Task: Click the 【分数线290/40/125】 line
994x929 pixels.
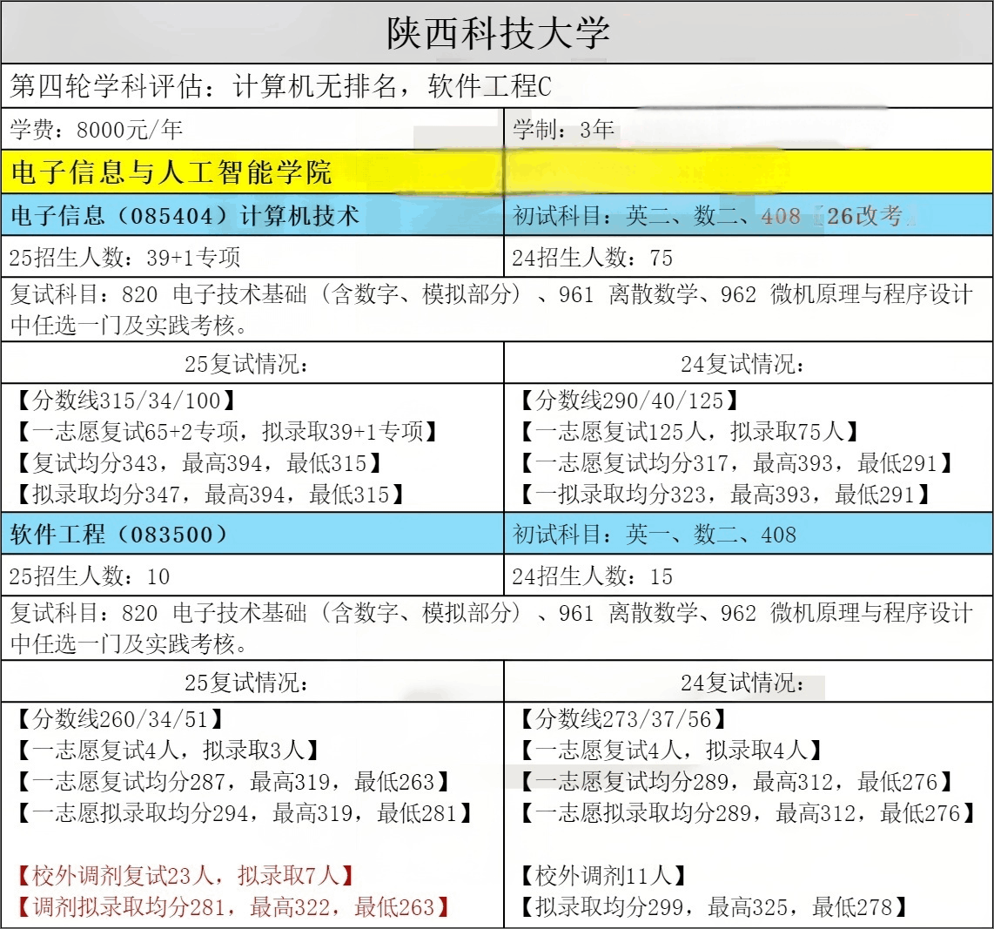Action: coord(628,401)
